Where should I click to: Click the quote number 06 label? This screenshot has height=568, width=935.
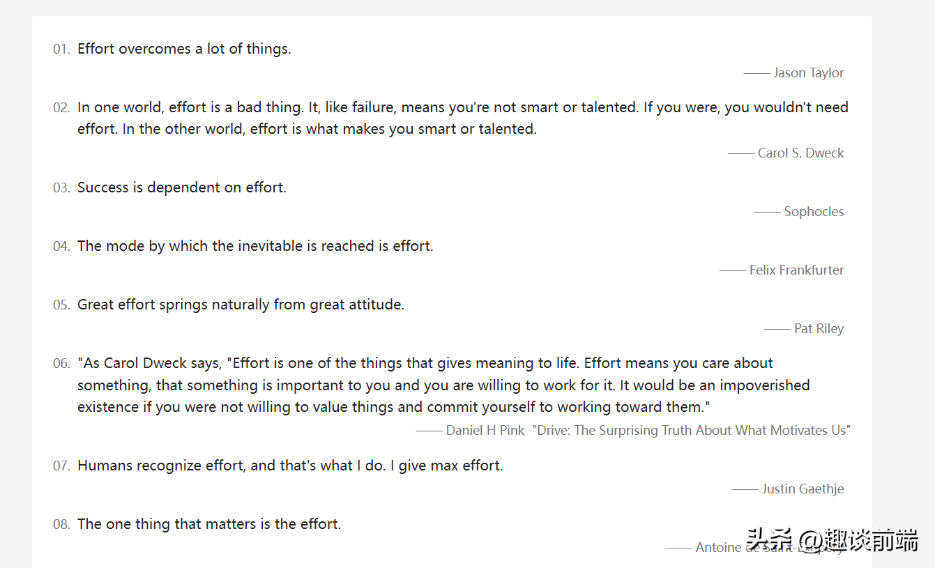coord(61,364)
